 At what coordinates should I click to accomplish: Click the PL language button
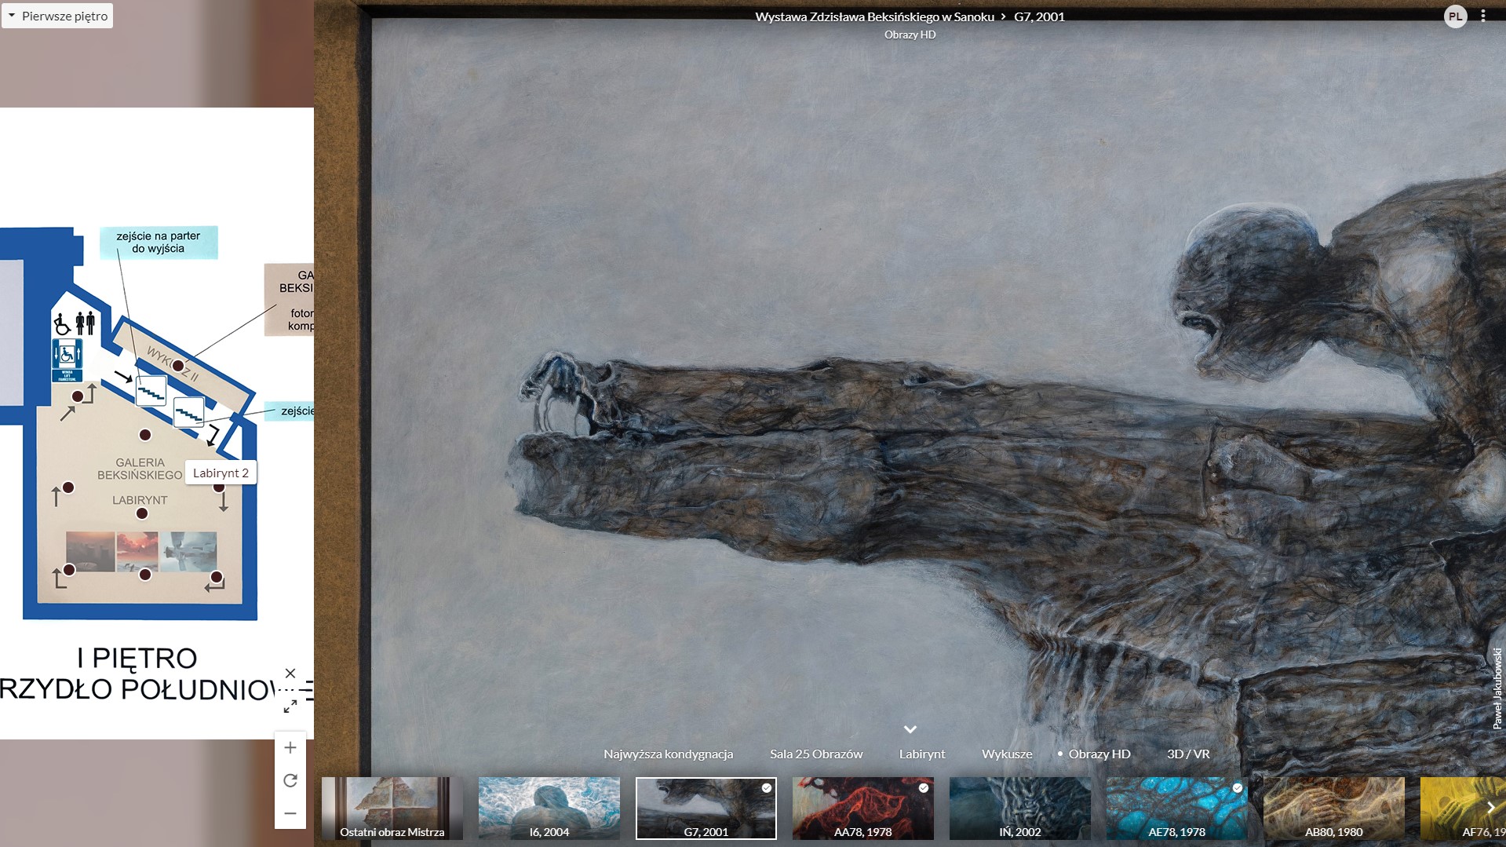click(1455, 16)
